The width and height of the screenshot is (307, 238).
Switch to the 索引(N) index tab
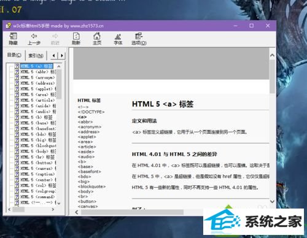point(36,56)
